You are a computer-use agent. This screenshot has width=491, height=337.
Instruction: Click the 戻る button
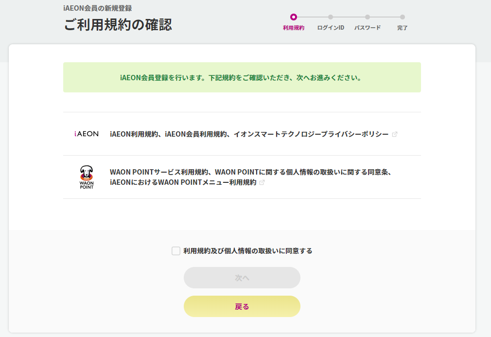[242, 307]
